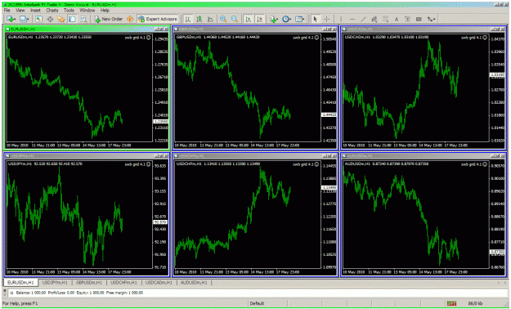Select the Equidistant Channel tool
511x309 pixels.
tap(374, 20)
